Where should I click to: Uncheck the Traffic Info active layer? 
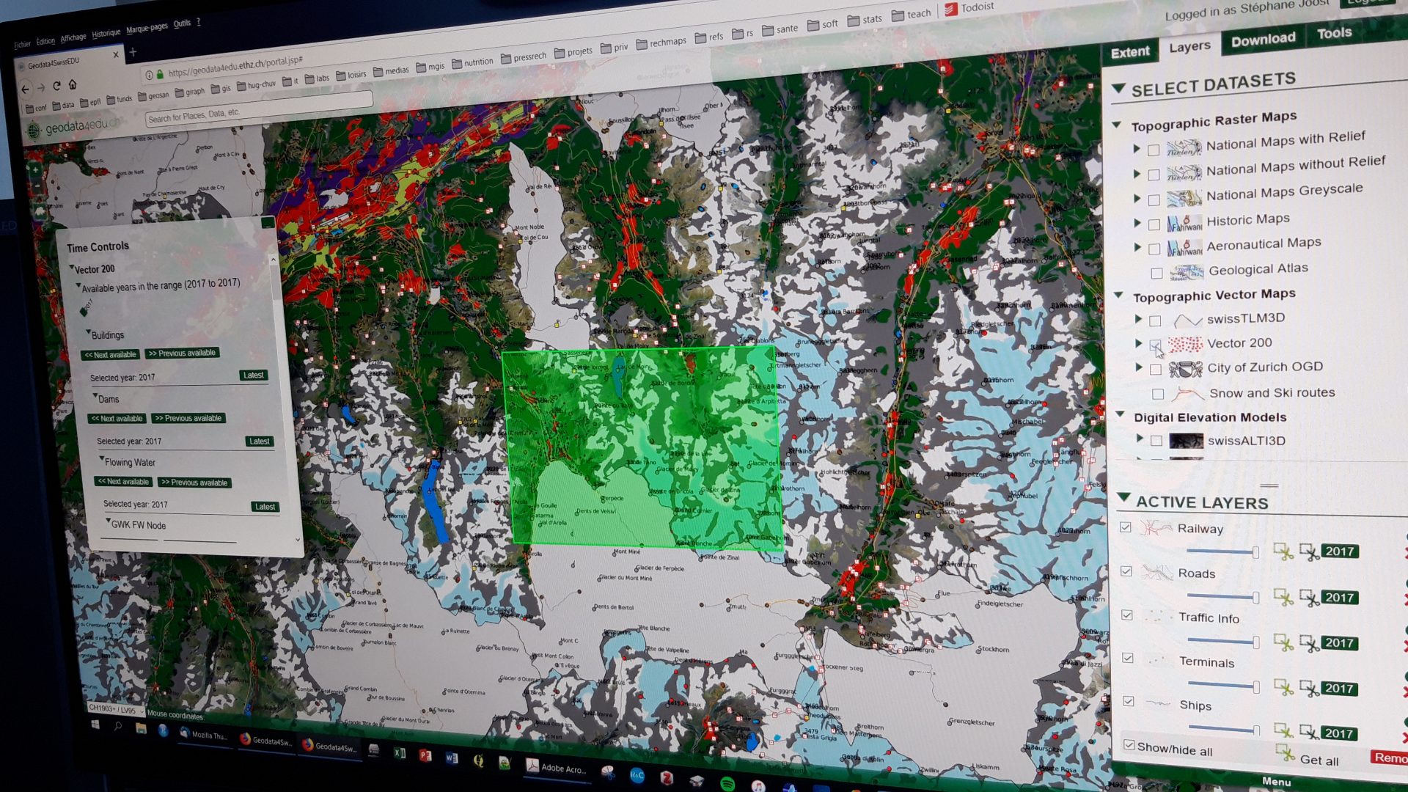point(1127,615)
